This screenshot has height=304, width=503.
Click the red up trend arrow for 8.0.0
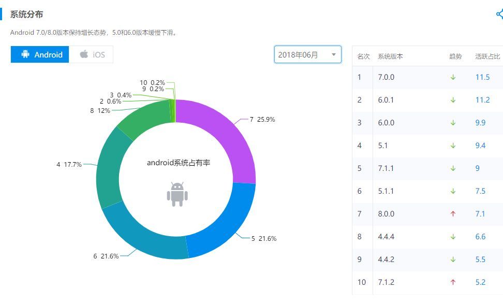click(x=453, y=214)
